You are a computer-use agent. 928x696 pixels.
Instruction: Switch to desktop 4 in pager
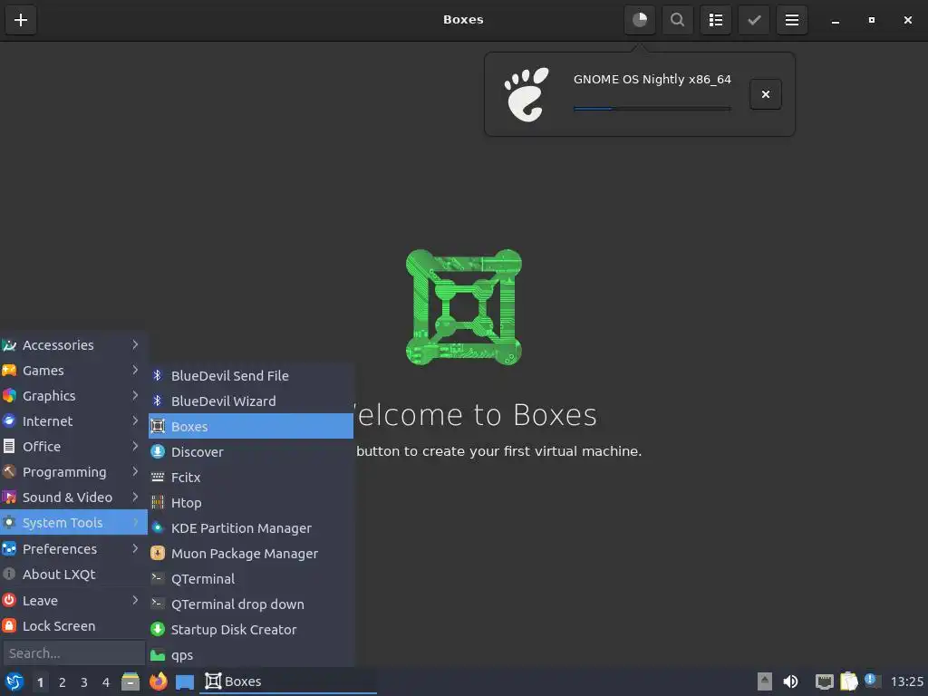click(x=106, y=682)
